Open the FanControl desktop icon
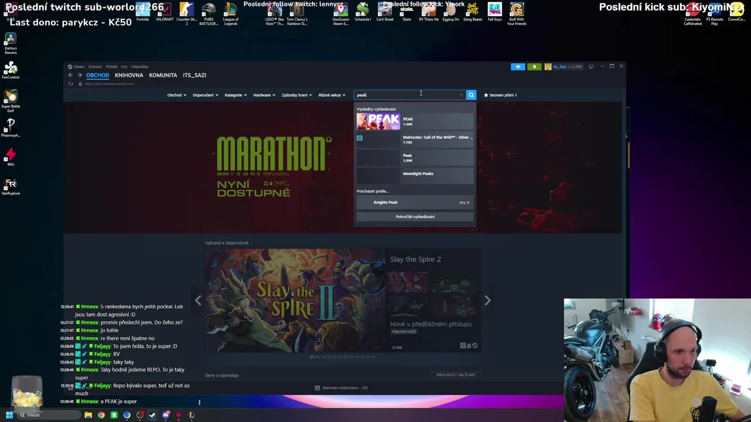 11,70
